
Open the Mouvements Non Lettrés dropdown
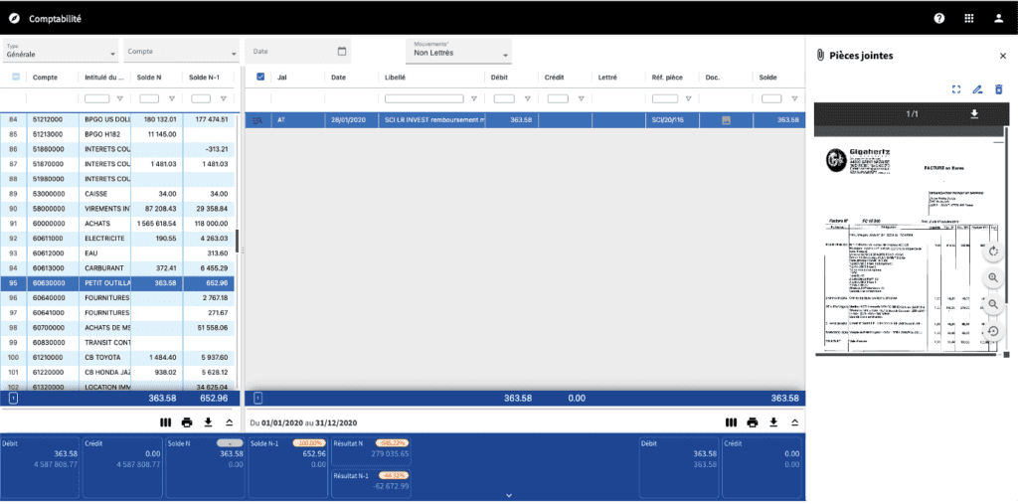click(458, 52)
